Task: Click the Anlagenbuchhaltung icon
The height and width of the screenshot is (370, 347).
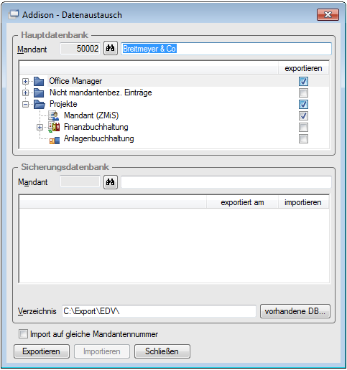Action: click(x=55, y=140)
